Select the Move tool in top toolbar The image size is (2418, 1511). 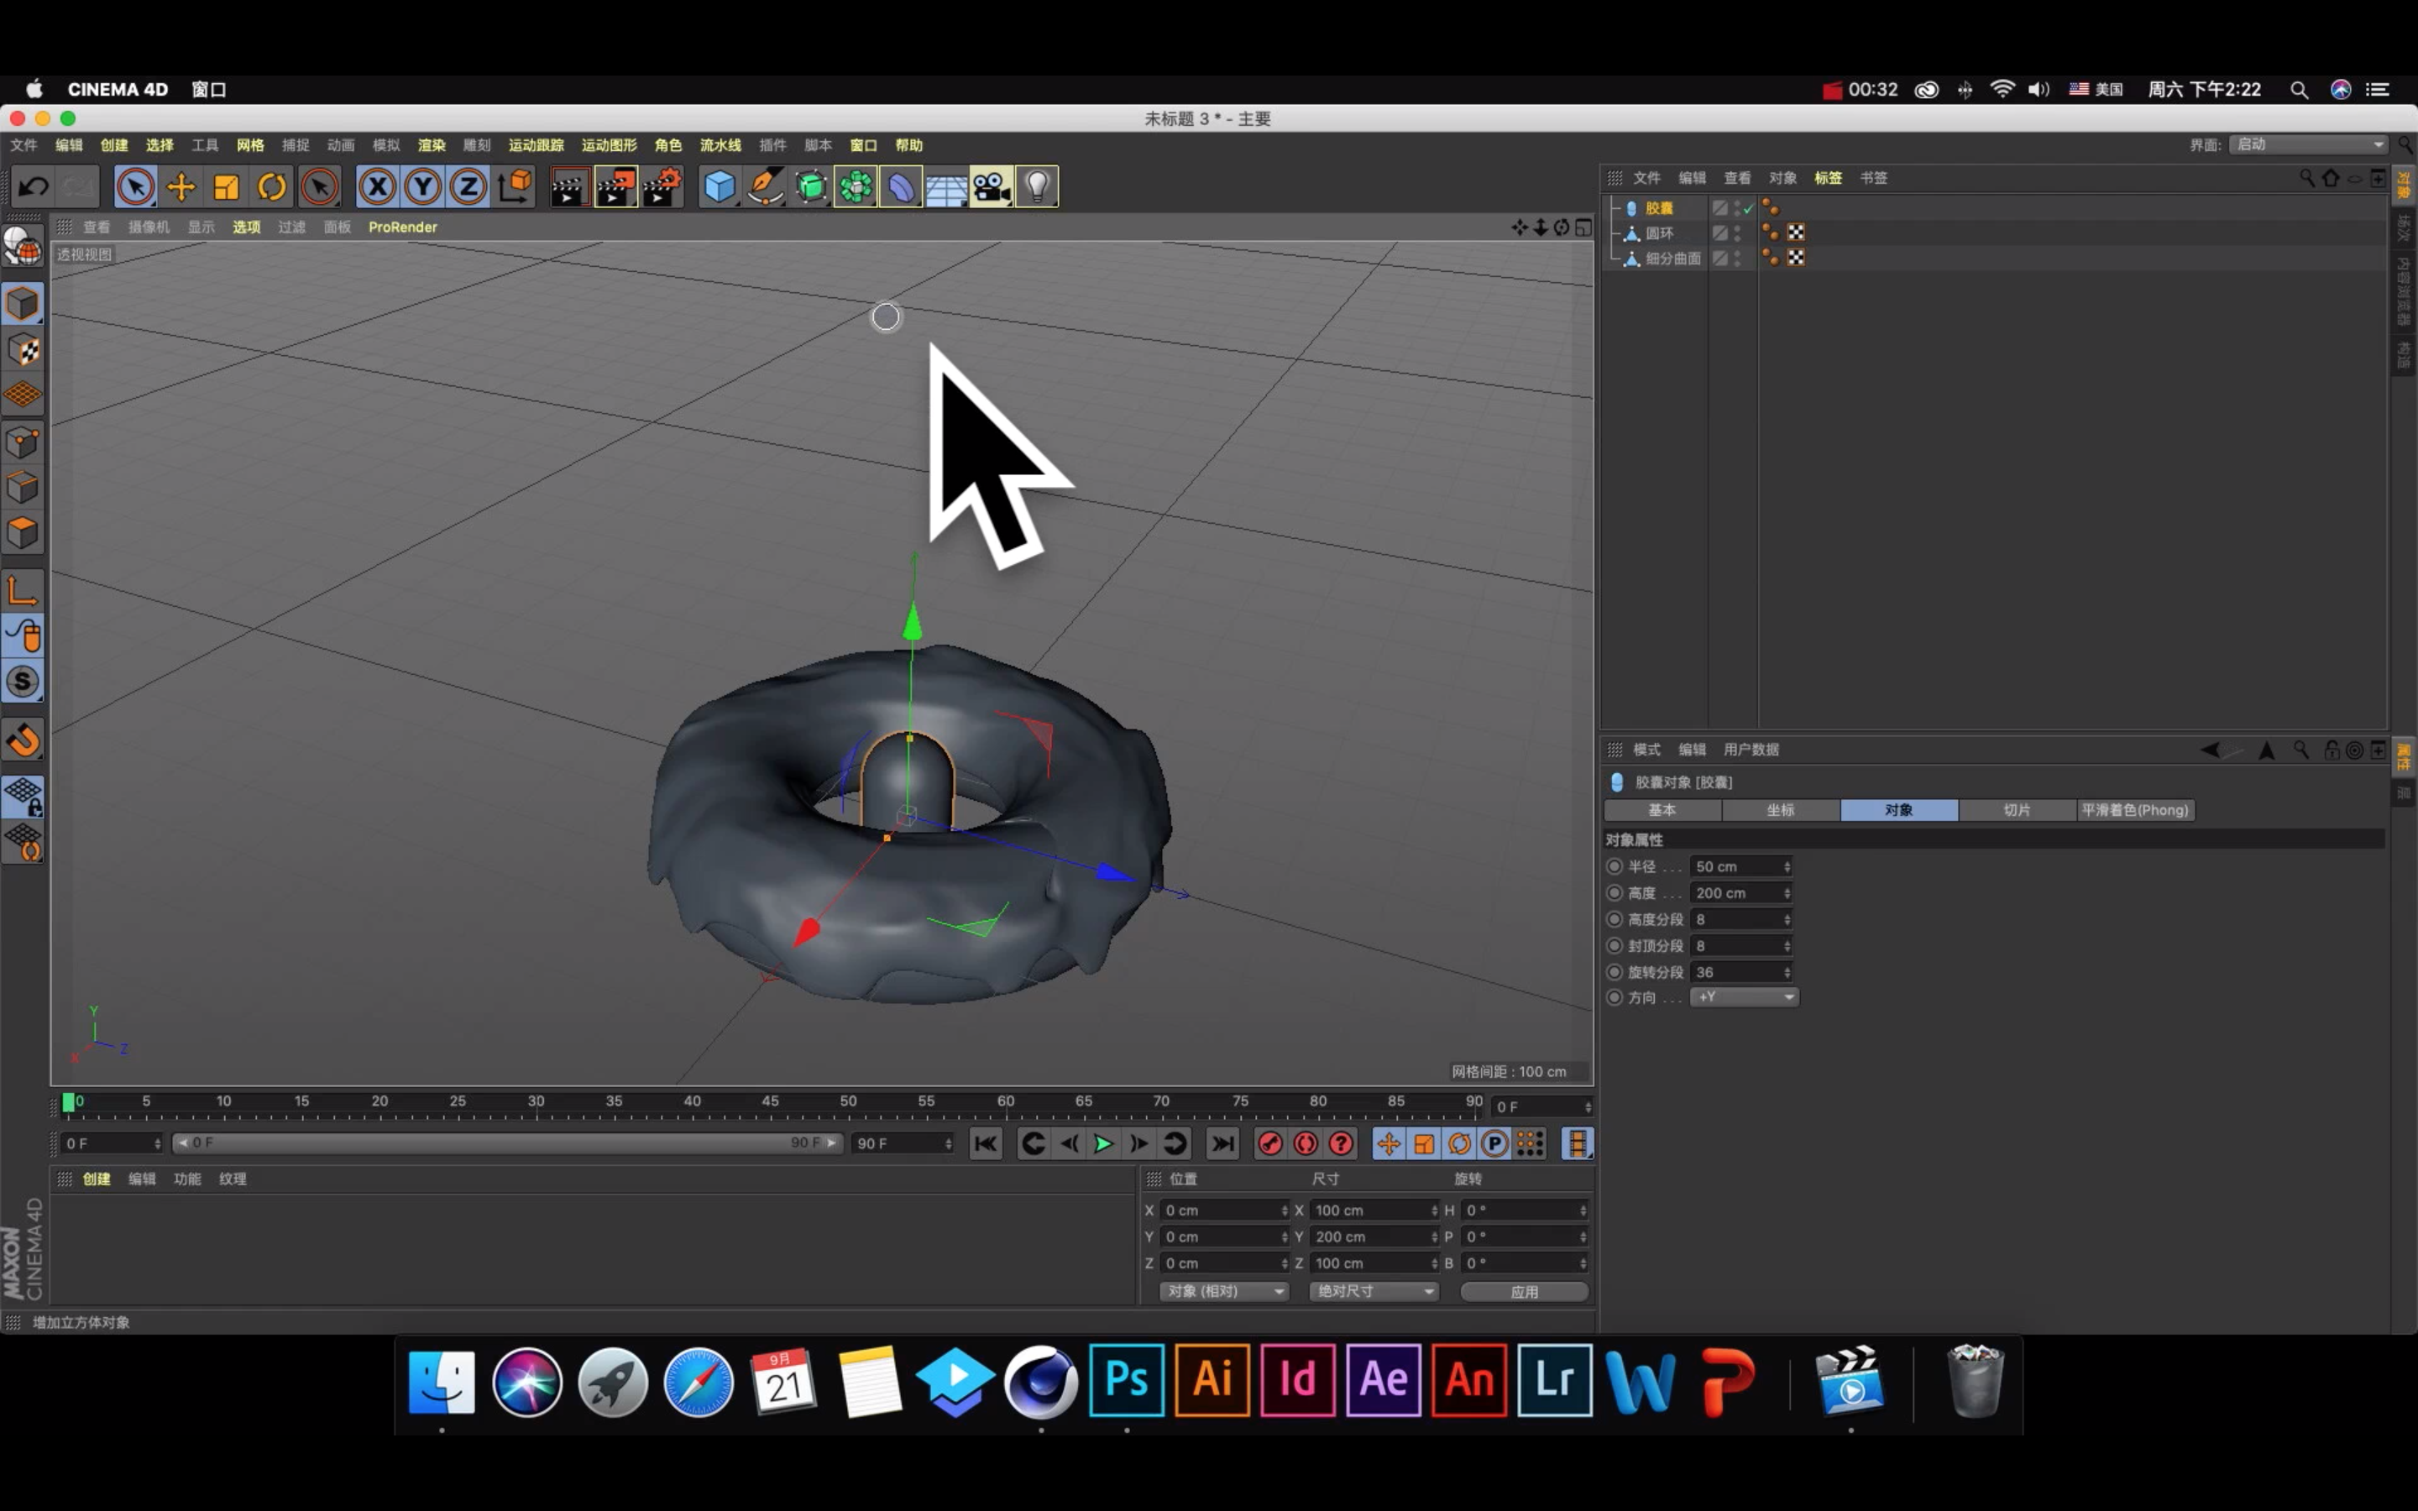coord(181,187)
